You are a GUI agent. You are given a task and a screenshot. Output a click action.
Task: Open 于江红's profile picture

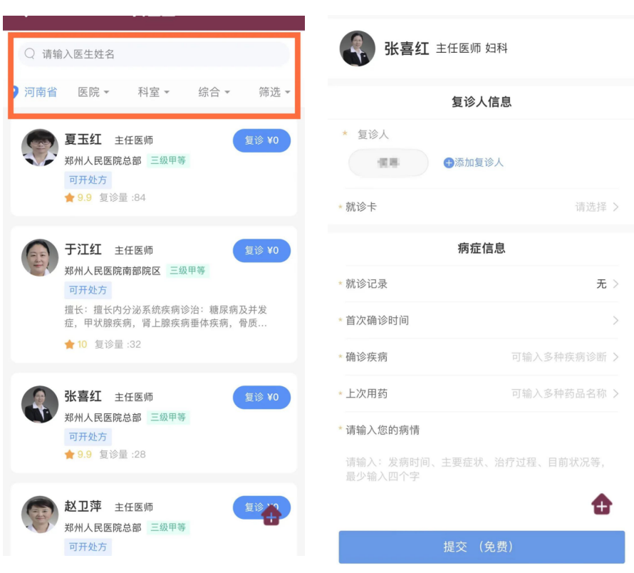[40, 258]
